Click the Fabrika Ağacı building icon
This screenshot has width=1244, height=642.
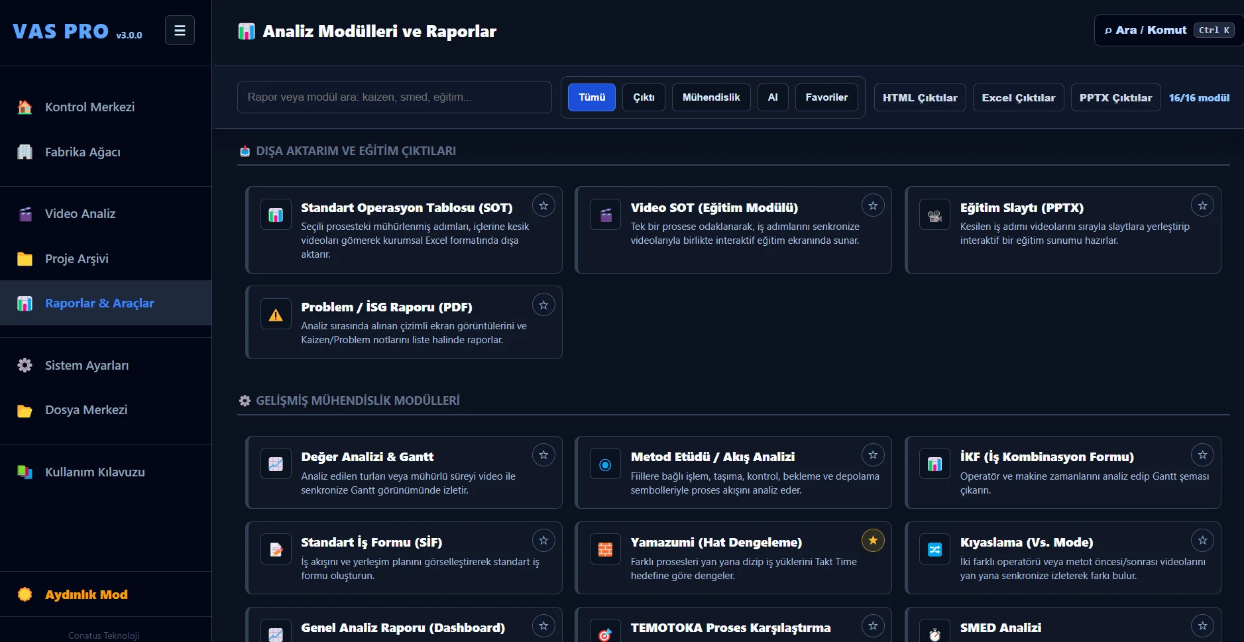pos(25,152)
